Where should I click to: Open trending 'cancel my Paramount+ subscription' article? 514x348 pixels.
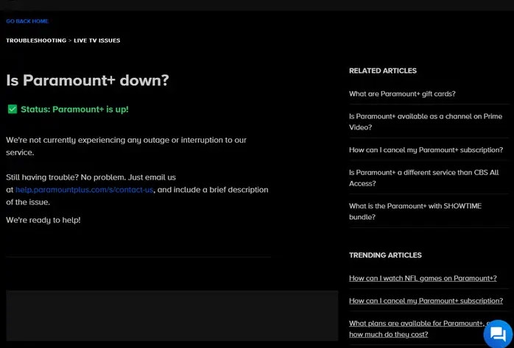point(426,301)
